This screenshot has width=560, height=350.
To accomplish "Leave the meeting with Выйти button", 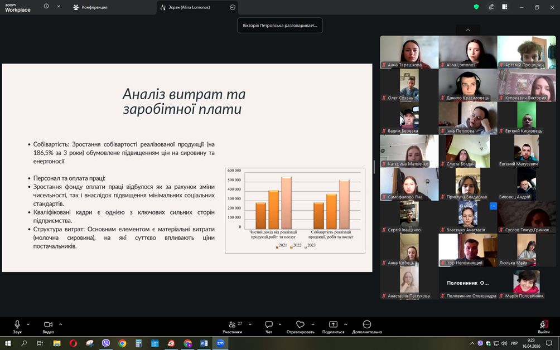I will pos(544,327).
